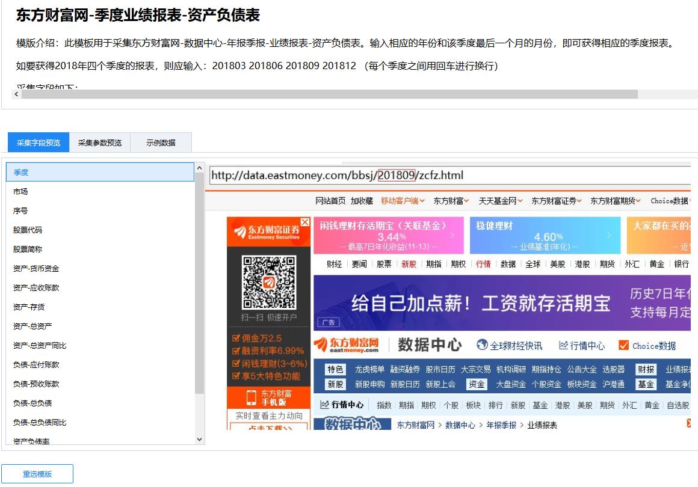Click the 工资就存活期宝 purple ad banner
Screen dimensions: 698x487
coord(502,303)
